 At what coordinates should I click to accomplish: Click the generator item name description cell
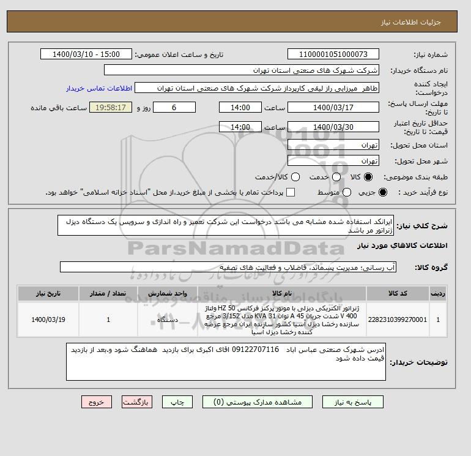click(x=282, y=320)
